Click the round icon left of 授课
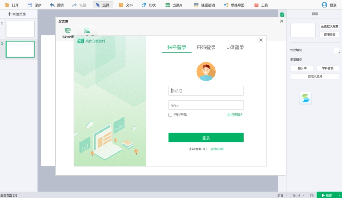The image size is (342, 198). (x=311, y=195)
